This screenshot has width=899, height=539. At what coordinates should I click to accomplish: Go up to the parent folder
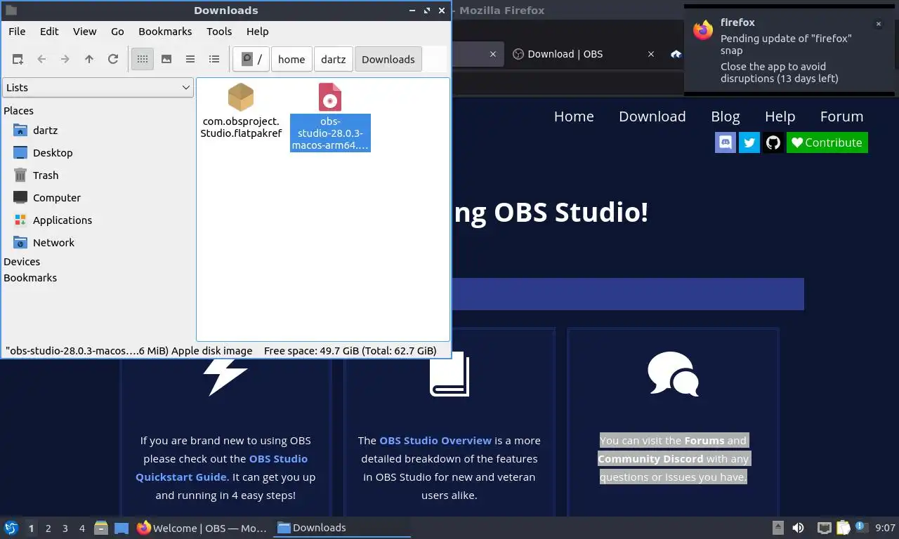coord(89,60)
